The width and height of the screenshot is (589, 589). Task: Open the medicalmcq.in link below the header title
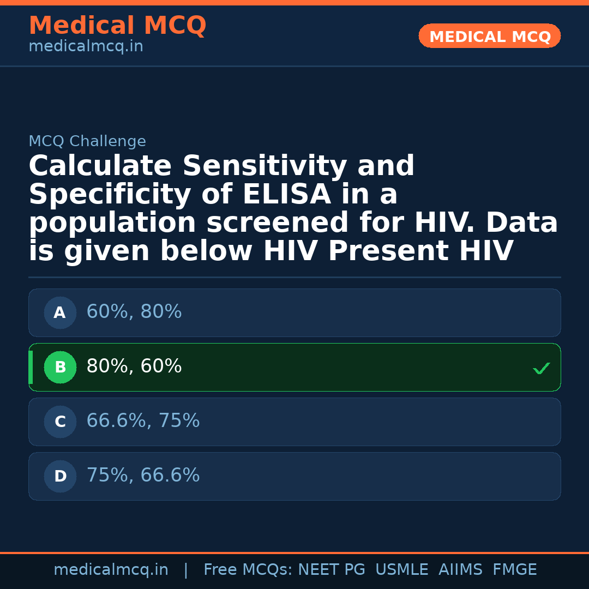tap(86, 47)
